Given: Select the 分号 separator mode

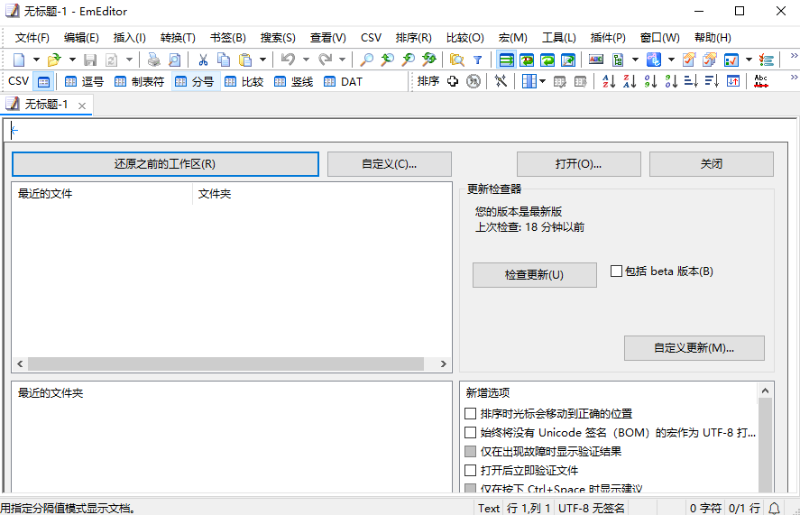Looking at the screenshot, I should 196,82.
